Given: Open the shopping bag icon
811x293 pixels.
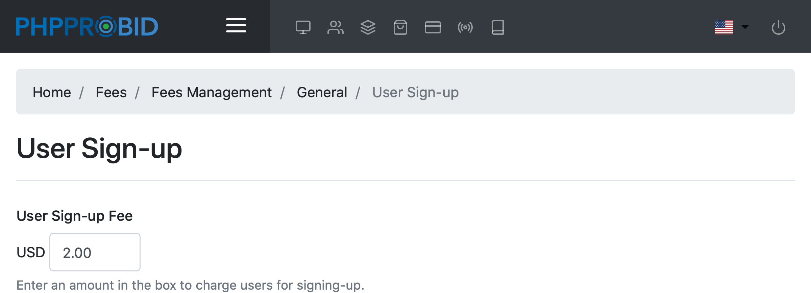Looking at the screenshot, I should [400, 27].
